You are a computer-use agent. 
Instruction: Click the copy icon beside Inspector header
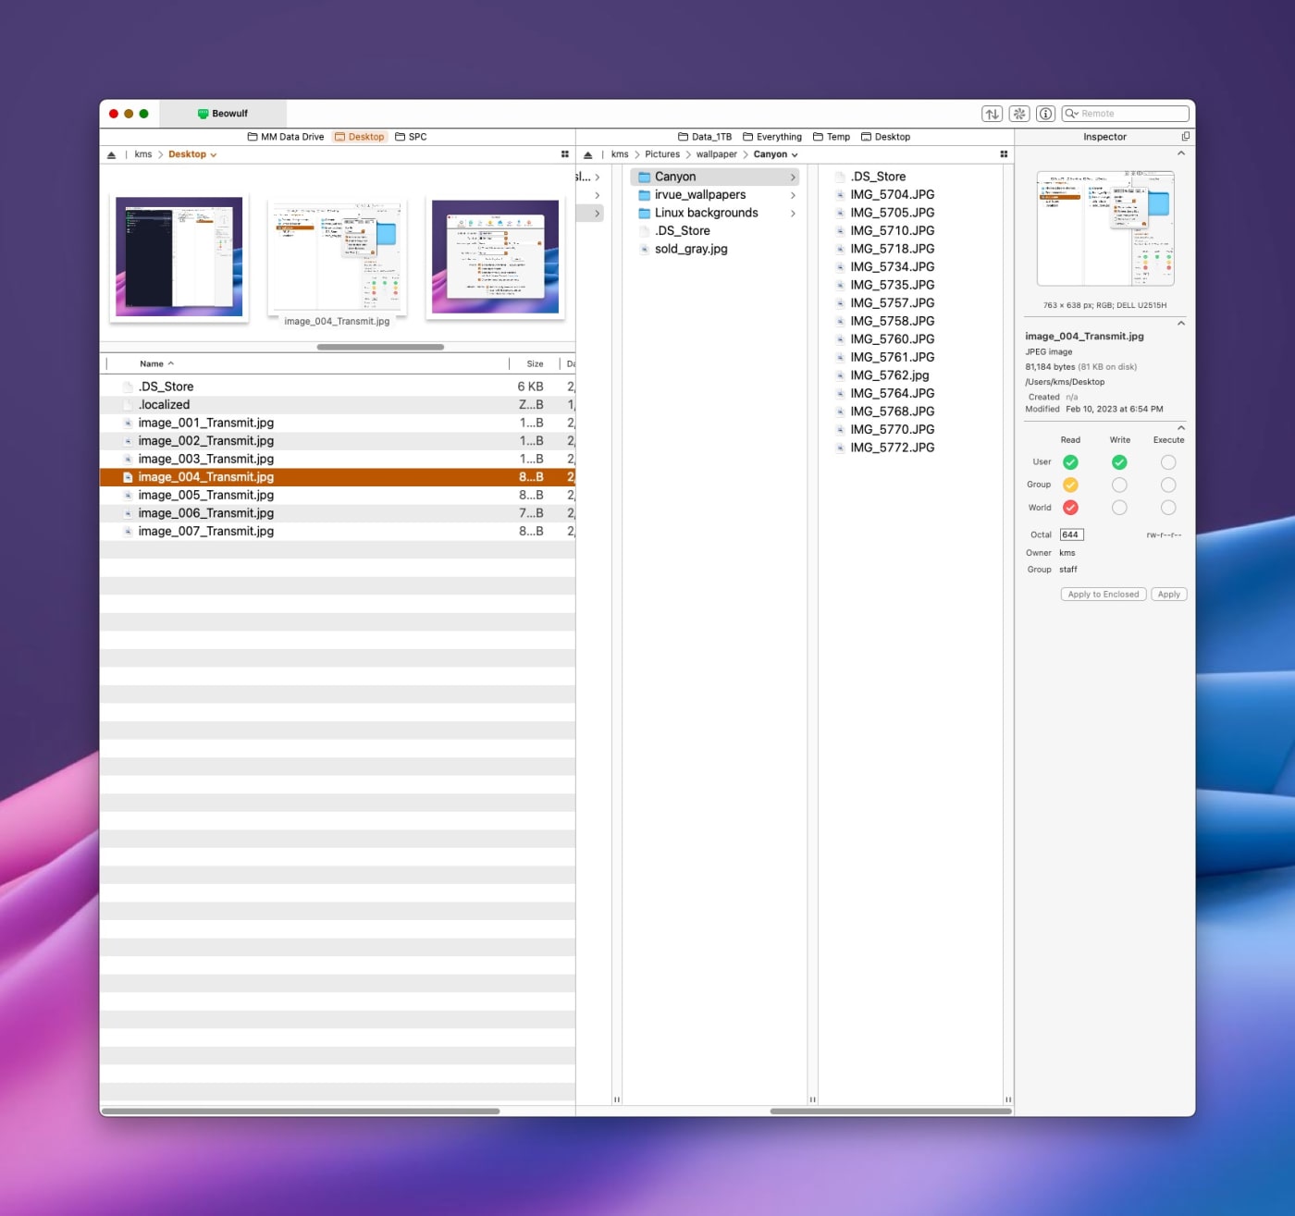pyautogui.click(x=1185, y=136)
